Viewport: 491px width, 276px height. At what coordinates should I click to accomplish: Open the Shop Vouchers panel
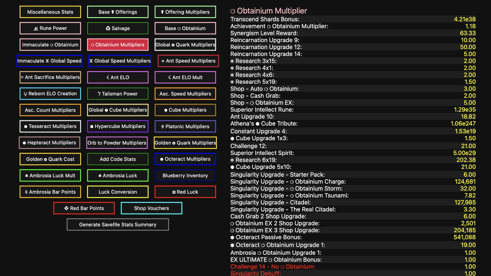[151, 208]
